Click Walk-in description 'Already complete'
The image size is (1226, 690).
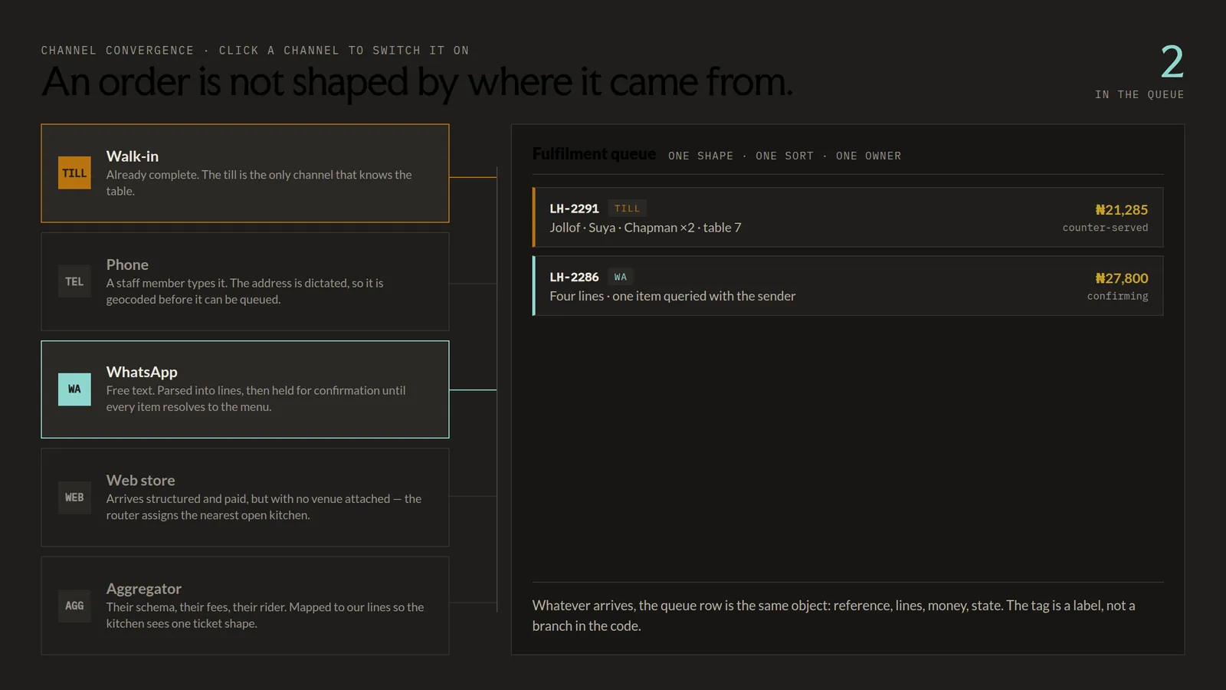[259, 182]
